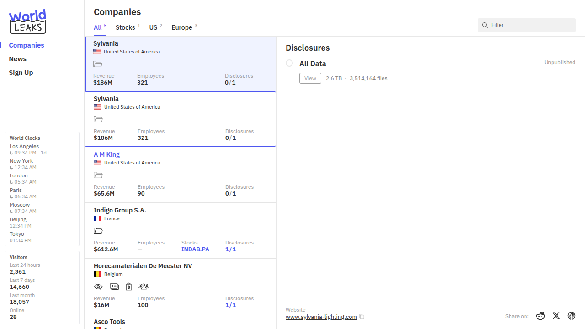The height and width of the screenshot is (329, 585).
Task: Open the News page
Action: point(17,59)
